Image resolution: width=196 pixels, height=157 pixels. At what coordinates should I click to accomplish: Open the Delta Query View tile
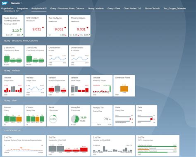124,116
